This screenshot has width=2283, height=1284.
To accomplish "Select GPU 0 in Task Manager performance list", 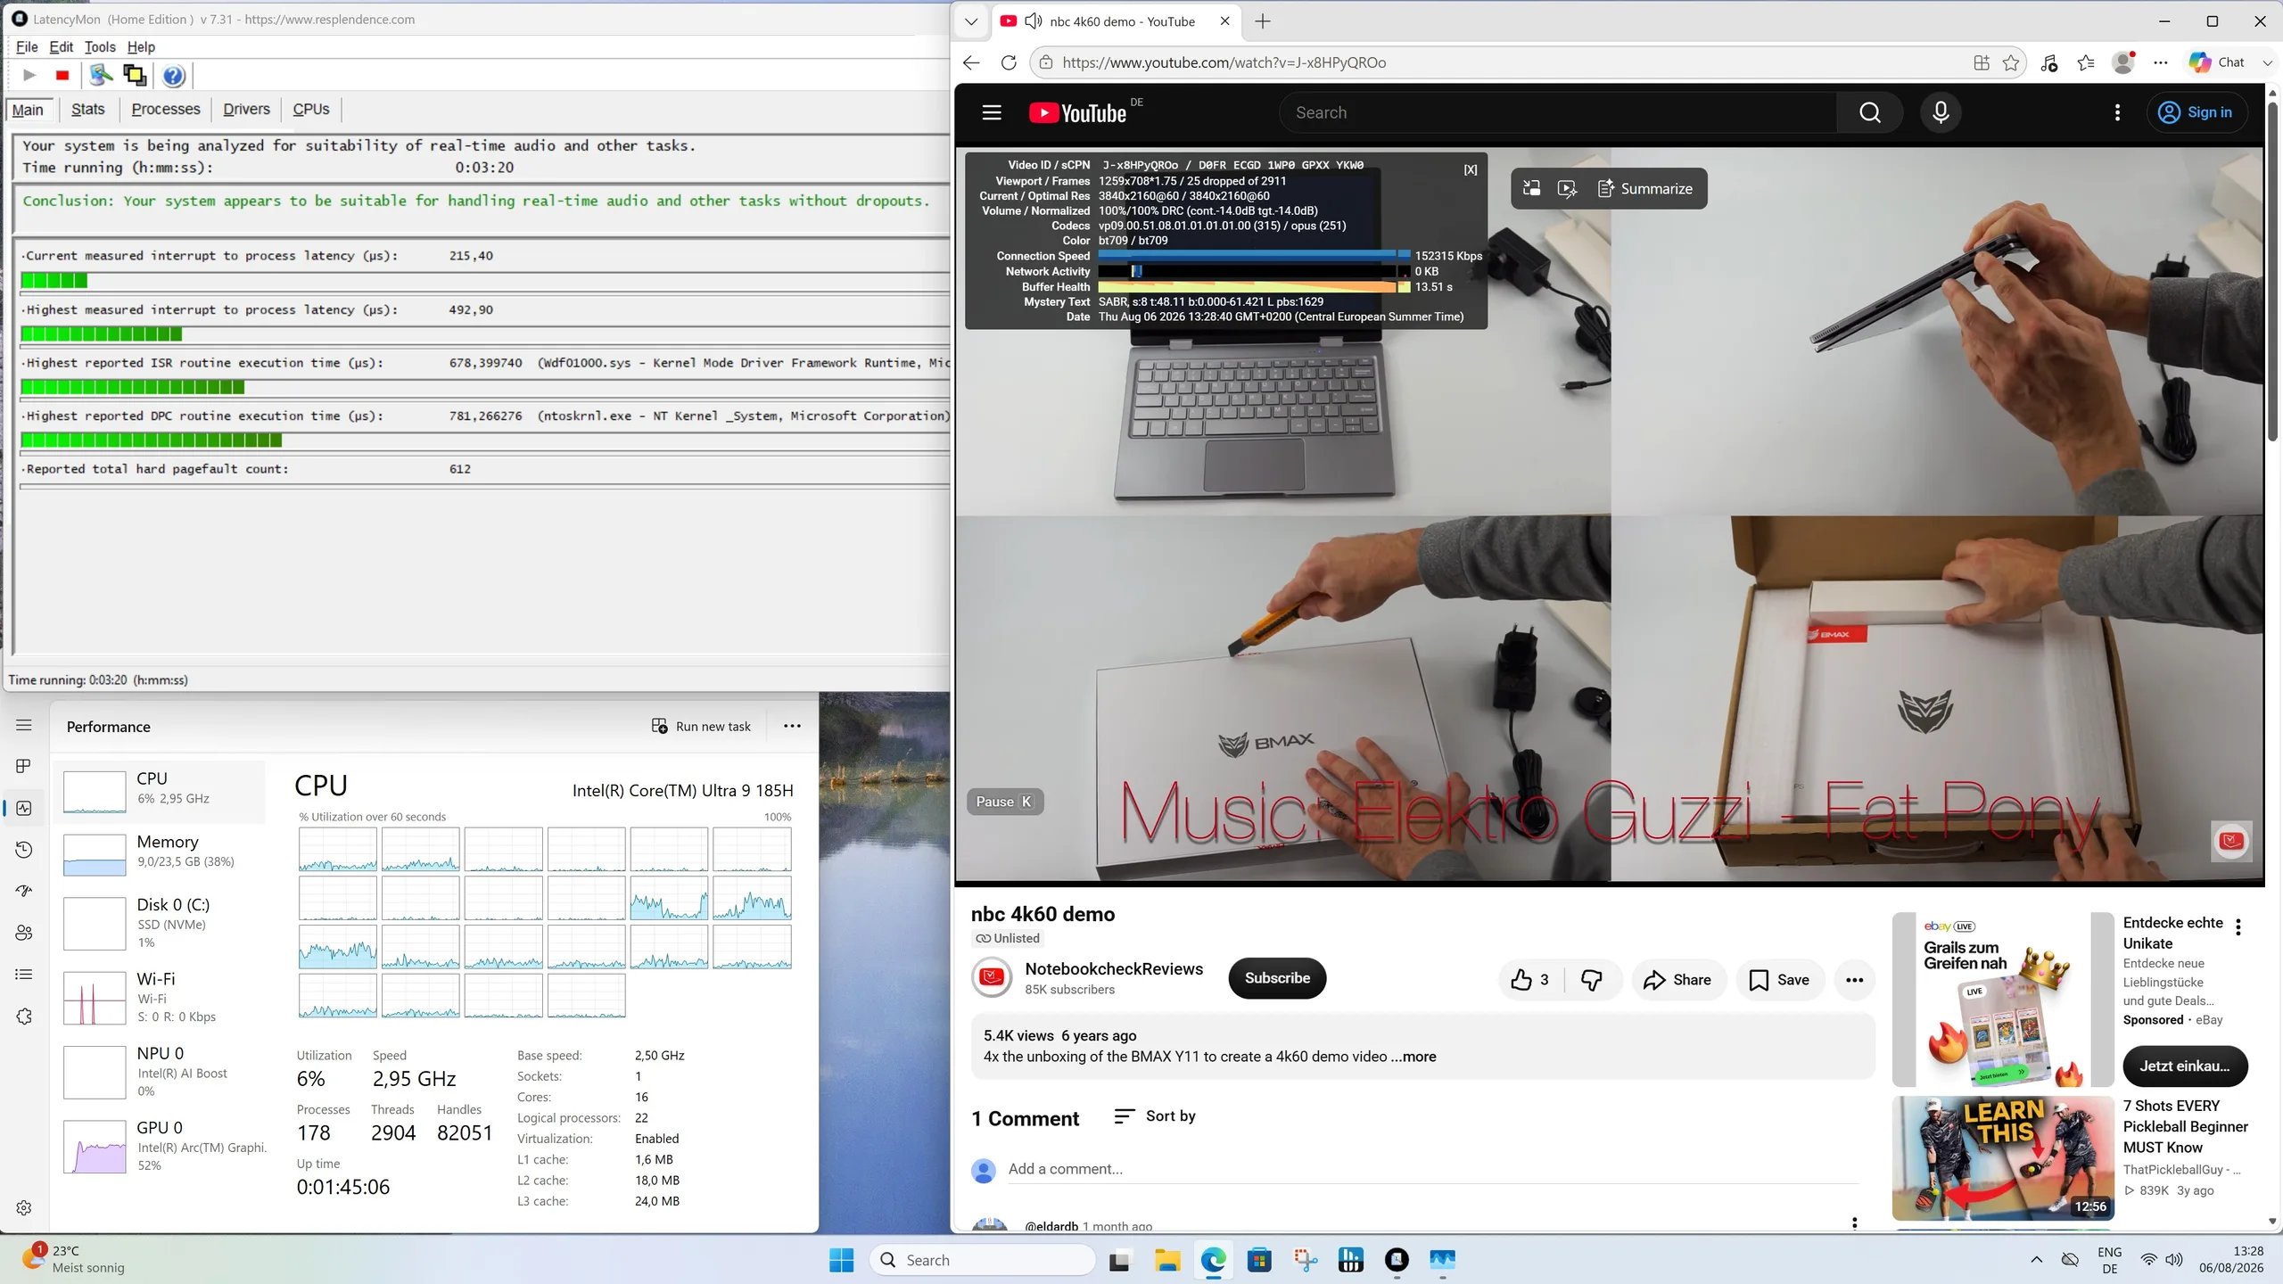I will coord(161,1145).
